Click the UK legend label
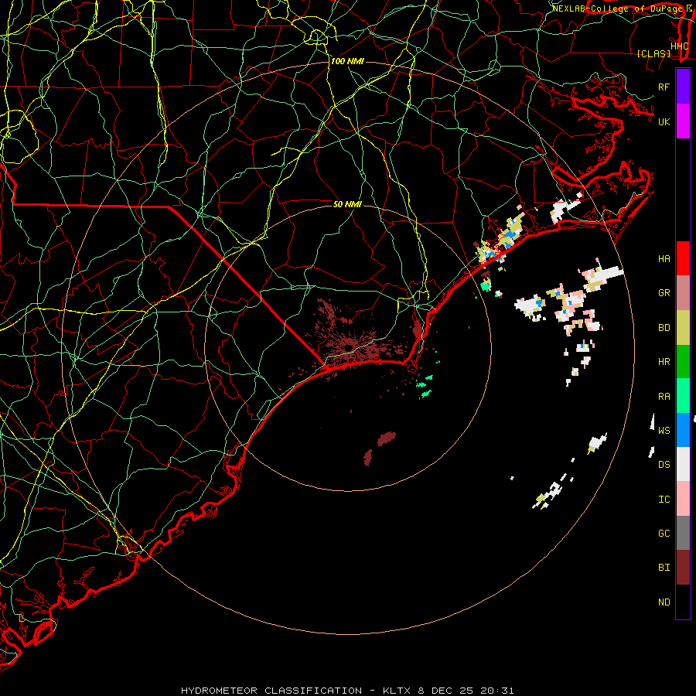 664,121
